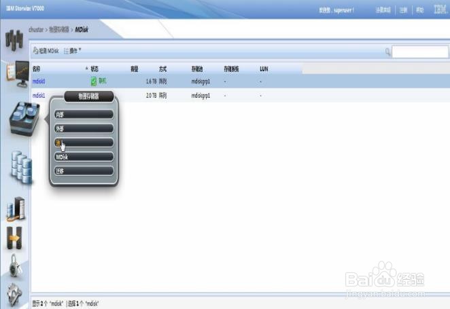The width and height of the screenshot is (450, 309).
Task: Click the 存储系统 column header
Action: point(231,69)
